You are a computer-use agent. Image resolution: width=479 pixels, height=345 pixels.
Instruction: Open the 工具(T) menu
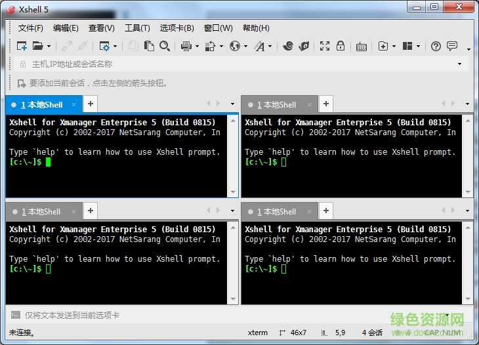pyautogui.click(x=137, y=28)
